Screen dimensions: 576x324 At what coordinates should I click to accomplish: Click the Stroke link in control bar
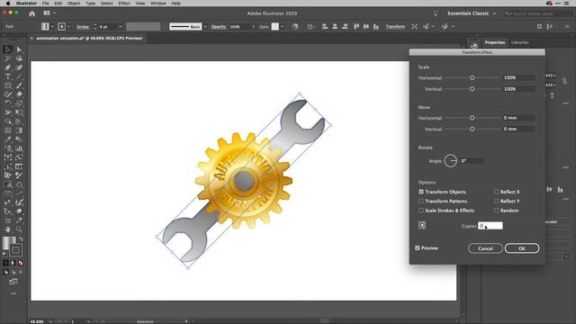(x=83, y=27)
